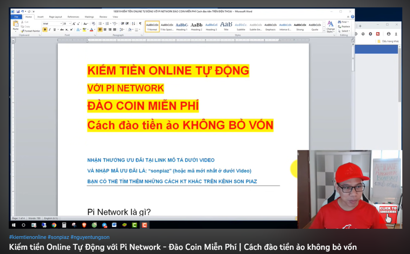This screenshot has height=254, width=410.
Task: Expand the Styles gallery More arrow
Action: tap(324, 31)
